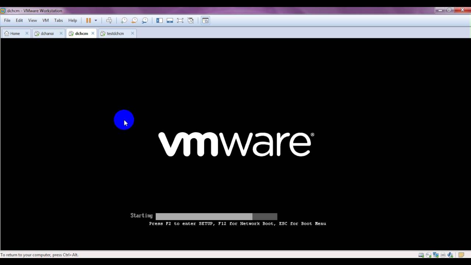The image size is (471, 265).
Task: Minimize the VMware Workstation window
Action: (440, 10)
